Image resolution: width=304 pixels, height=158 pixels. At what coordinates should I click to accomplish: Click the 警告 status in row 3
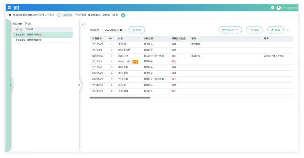click(x=174, y=56)
